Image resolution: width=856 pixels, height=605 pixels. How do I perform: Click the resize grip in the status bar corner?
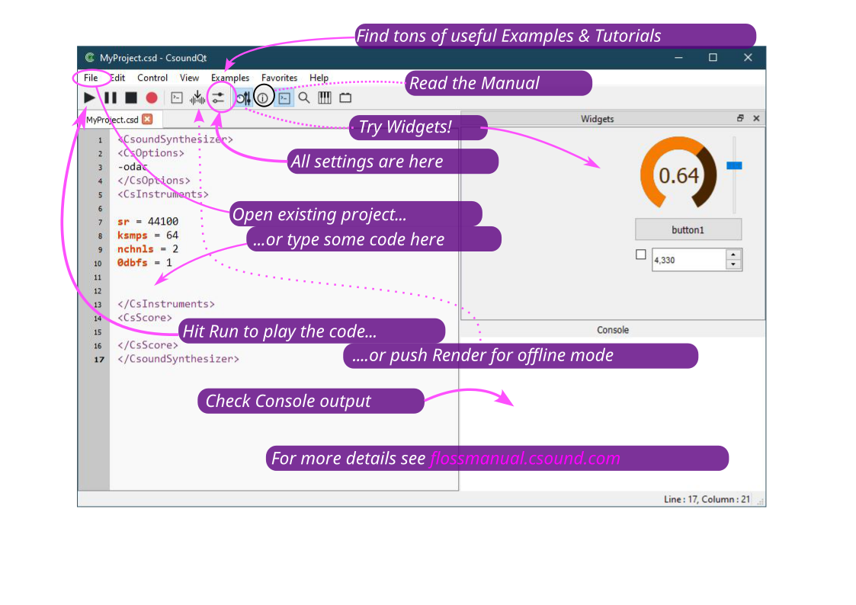click(x=761, y=501)
